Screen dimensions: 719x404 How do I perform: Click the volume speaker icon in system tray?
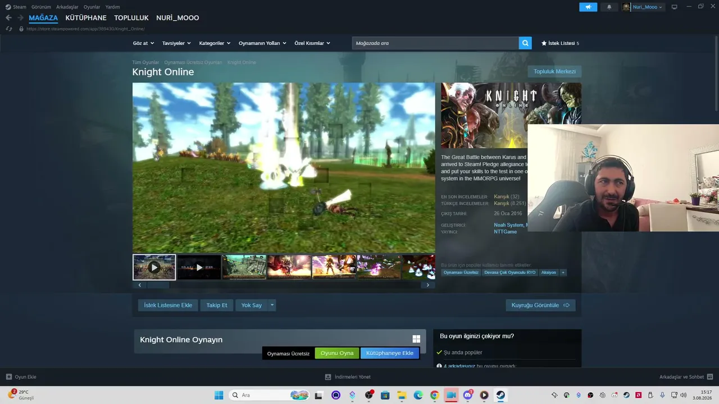click(x=683, y=395)
